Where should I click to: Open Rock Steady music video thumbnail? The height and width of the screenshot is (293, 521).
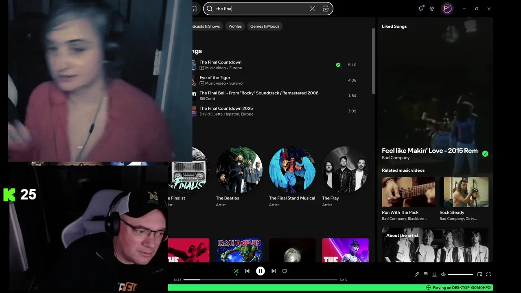464,192
